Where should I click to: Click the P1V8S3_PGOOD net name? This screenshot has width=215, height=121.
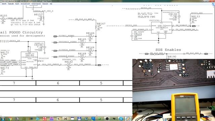tap(67, 36)
